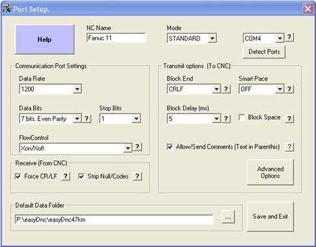The height and width of the screenshot is (247, 316).
Task: Click the help icon next to COM4
Action: coord(289,37)
